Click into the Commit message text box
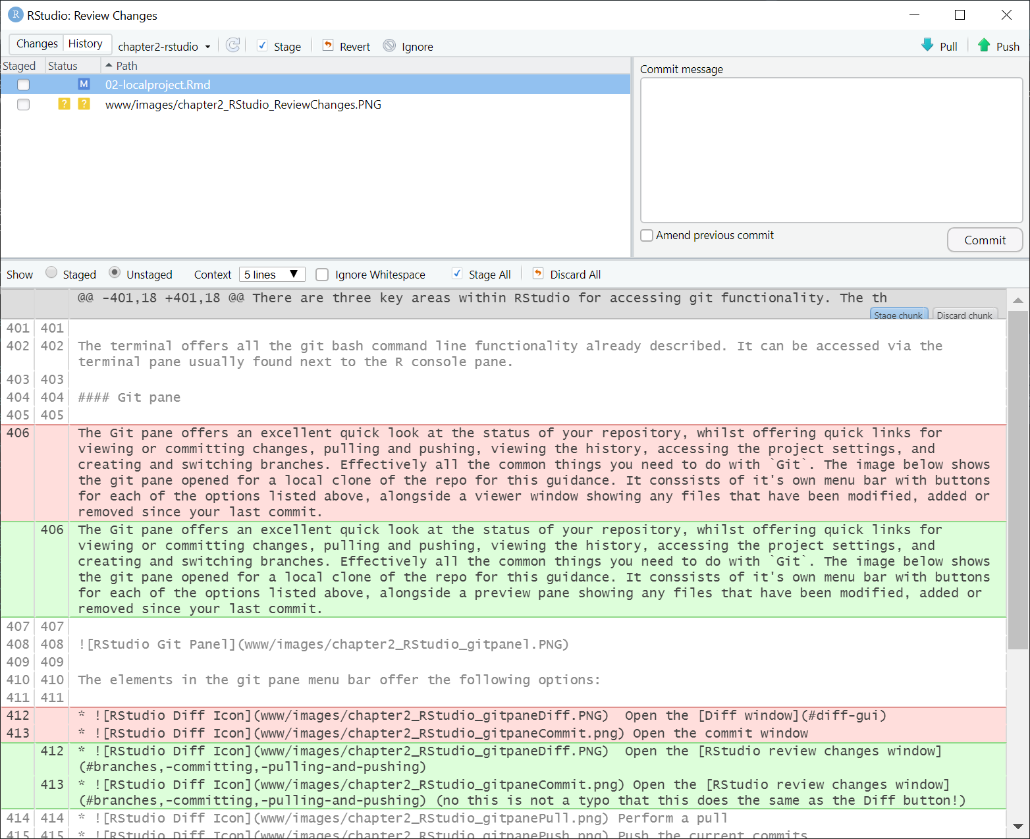 [831, 150]
